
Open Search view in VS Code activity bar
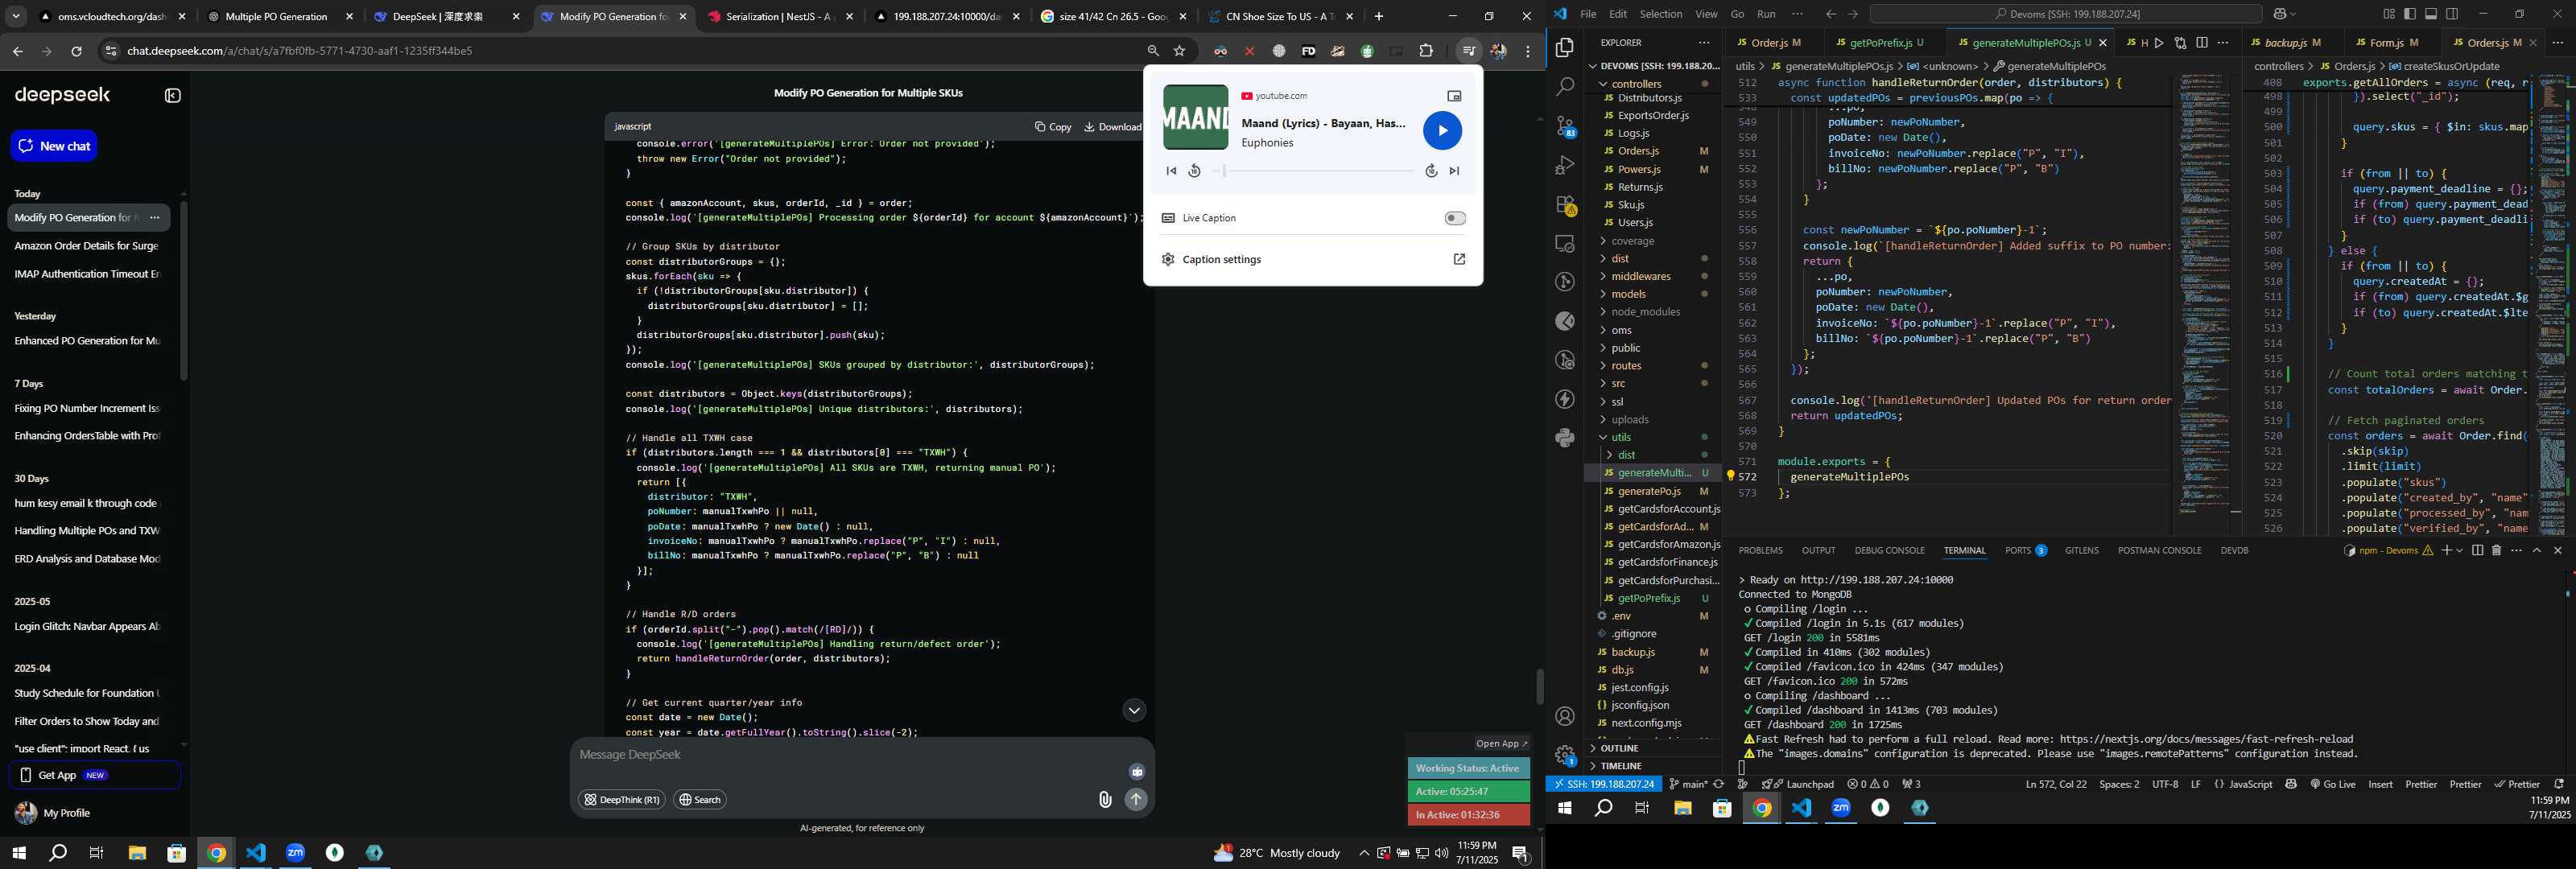click(1565, 87)
